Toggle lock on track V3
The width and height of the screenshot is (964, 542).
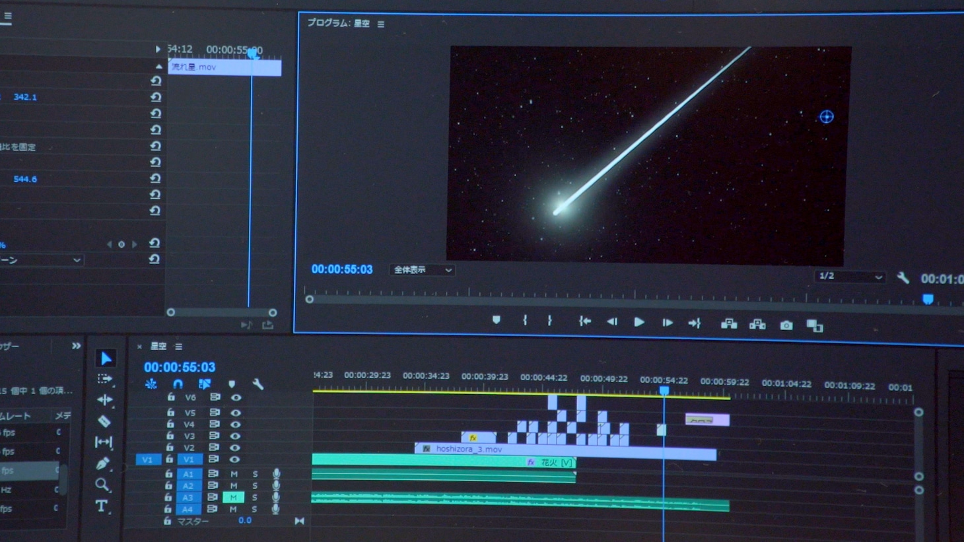coord(170,436)
